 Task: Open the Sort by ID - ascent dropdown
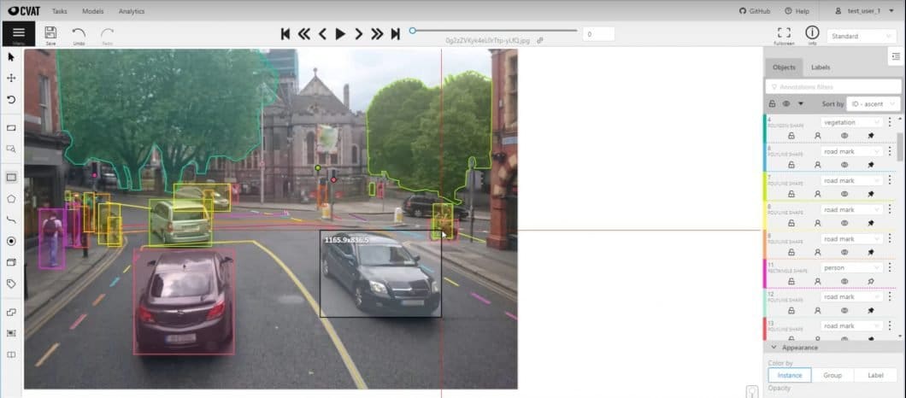[x=873, y=104]
